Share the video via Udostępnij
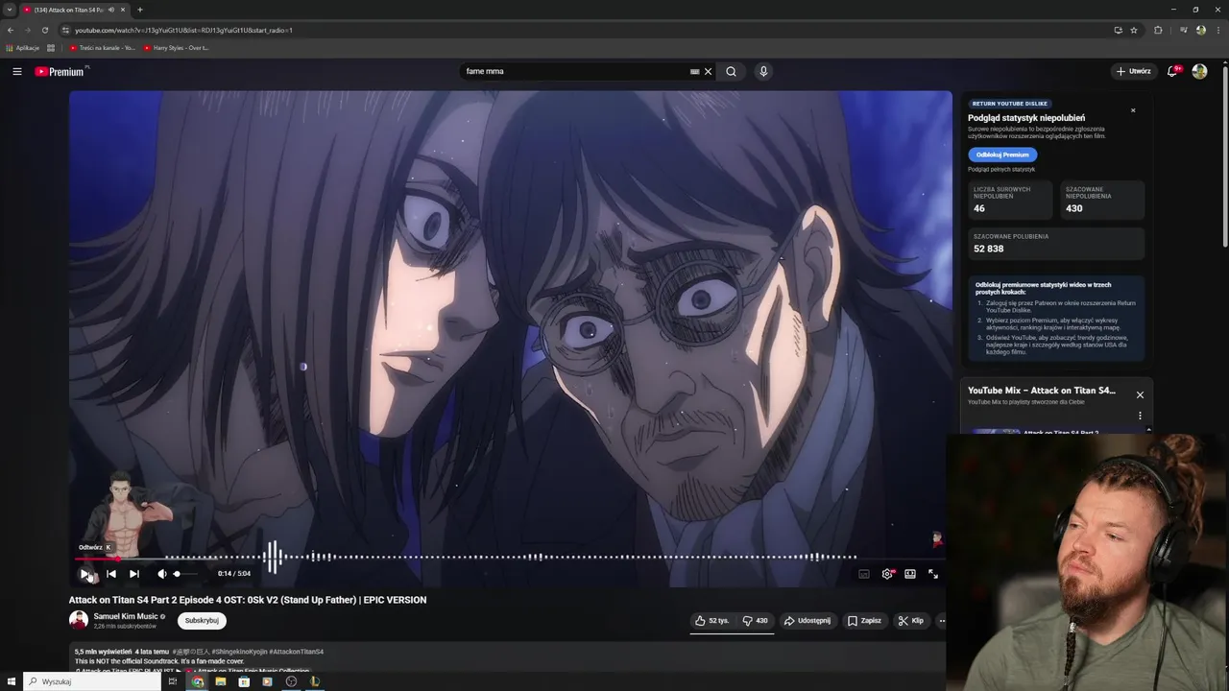This screenshot has height=691, width=1229. pyautogui.click(x=807, y=621)
